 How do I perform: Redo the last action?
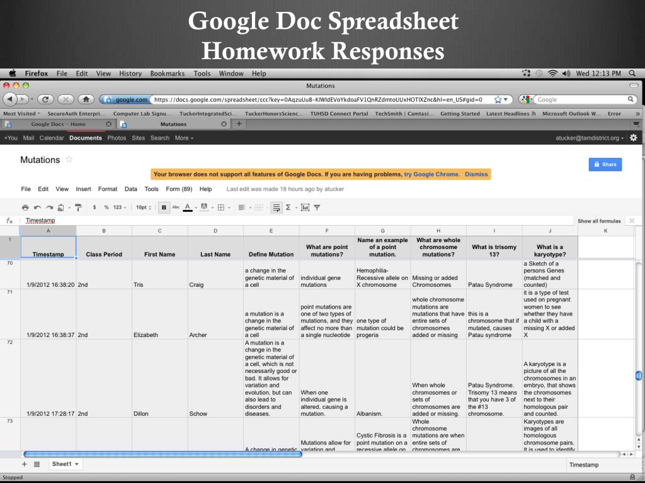click(49, 208)
